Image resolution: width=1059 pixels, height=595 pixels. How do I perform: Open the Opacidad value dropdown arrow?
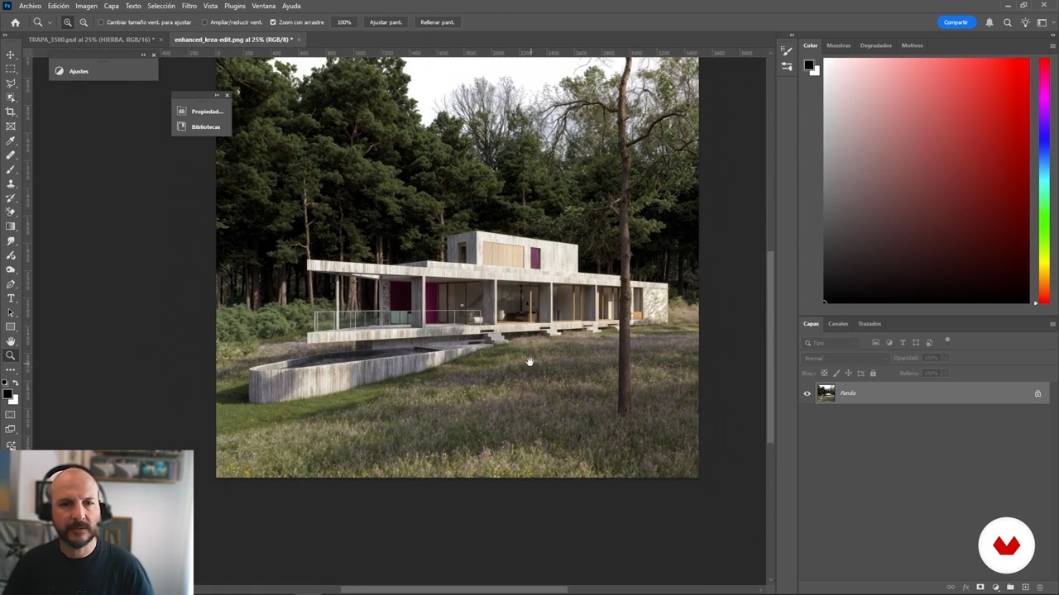(x=946, y=358)
